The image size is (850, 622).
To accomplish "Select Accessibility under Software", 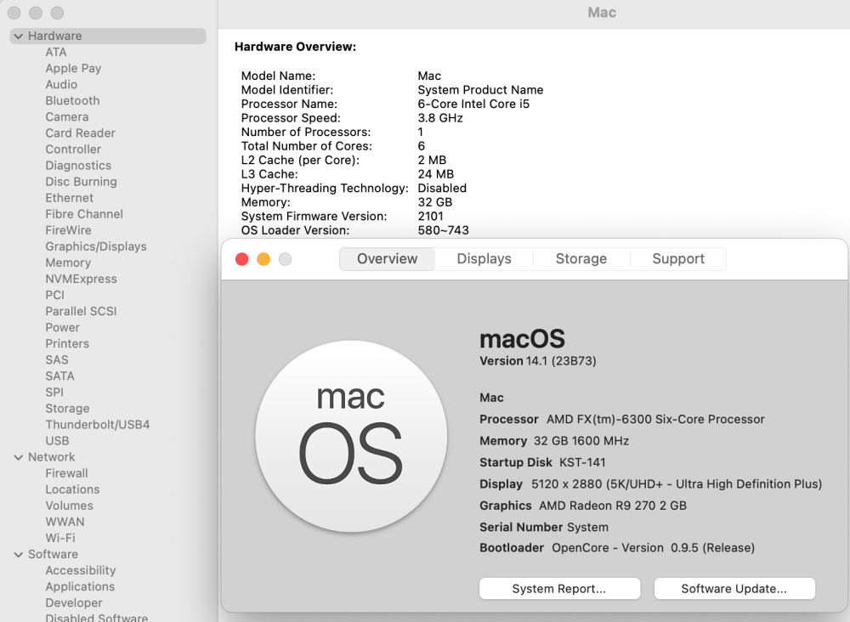I will (81, 570).
